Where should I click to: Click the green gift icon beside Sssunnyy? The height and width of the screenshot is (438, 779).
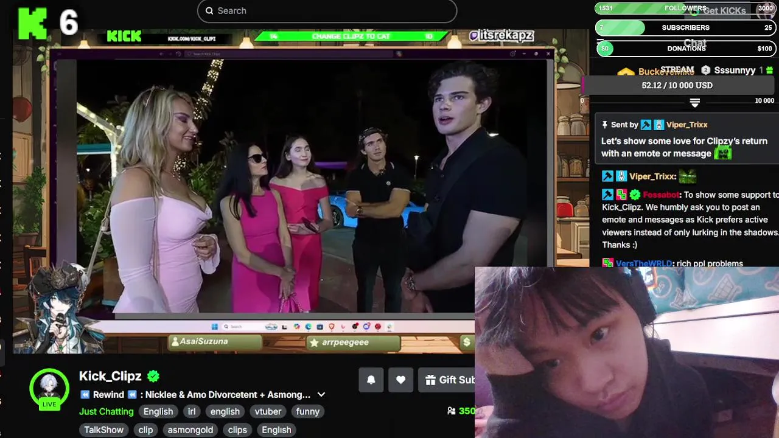click(769, 71)
